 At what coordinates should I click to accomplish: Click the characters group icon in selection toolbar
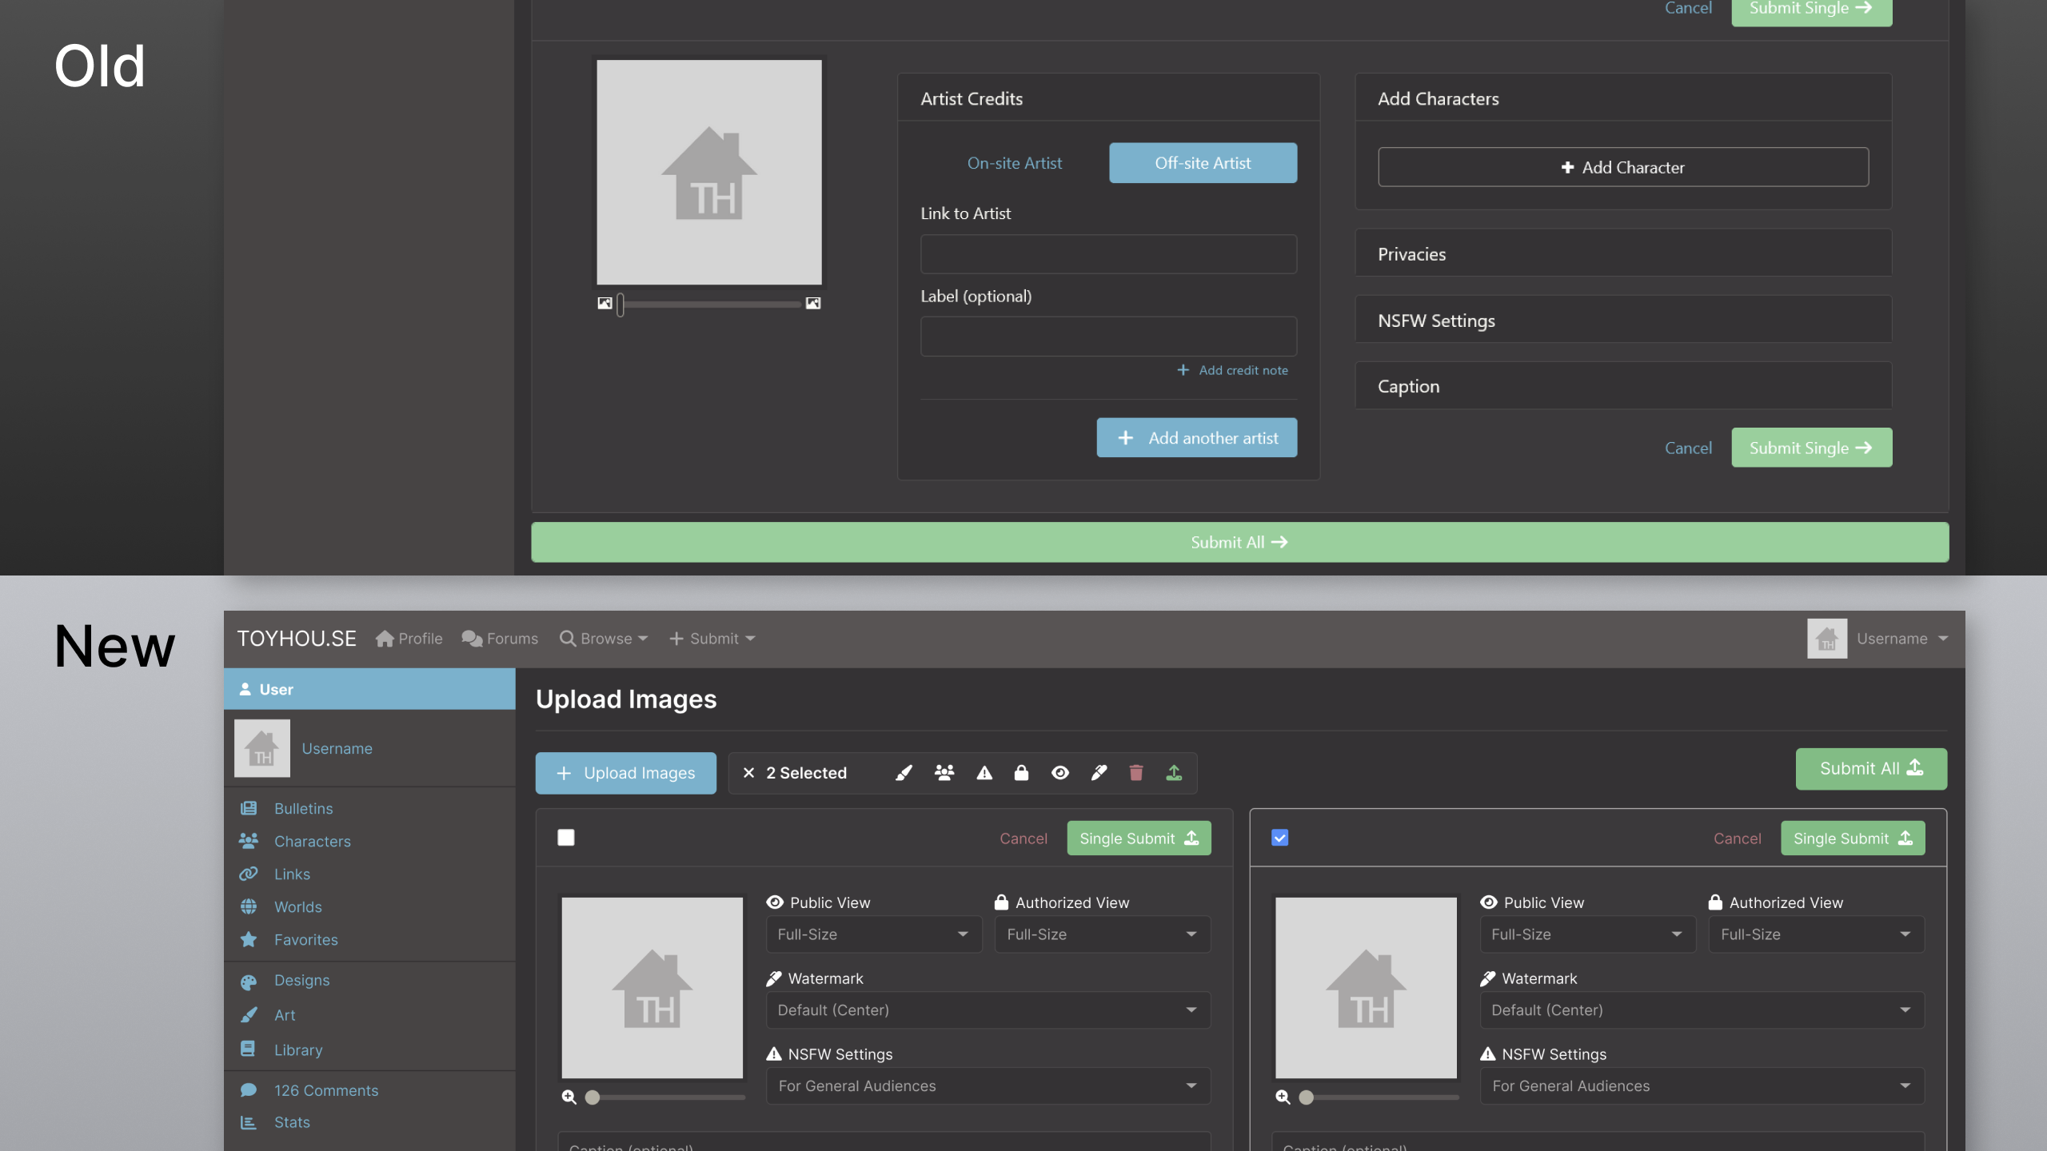(x=944, y=773)
